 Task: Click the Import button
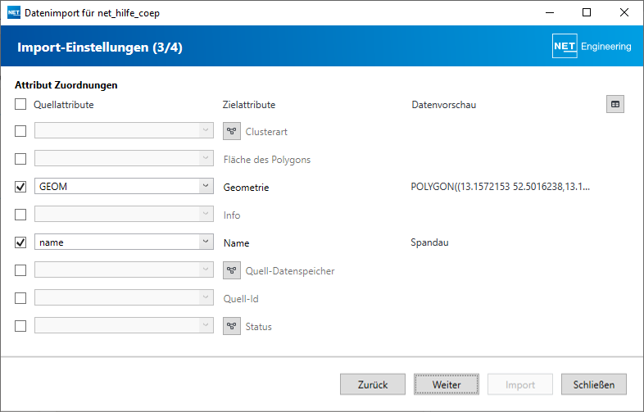pyautogui.click(x=520, y=384)
